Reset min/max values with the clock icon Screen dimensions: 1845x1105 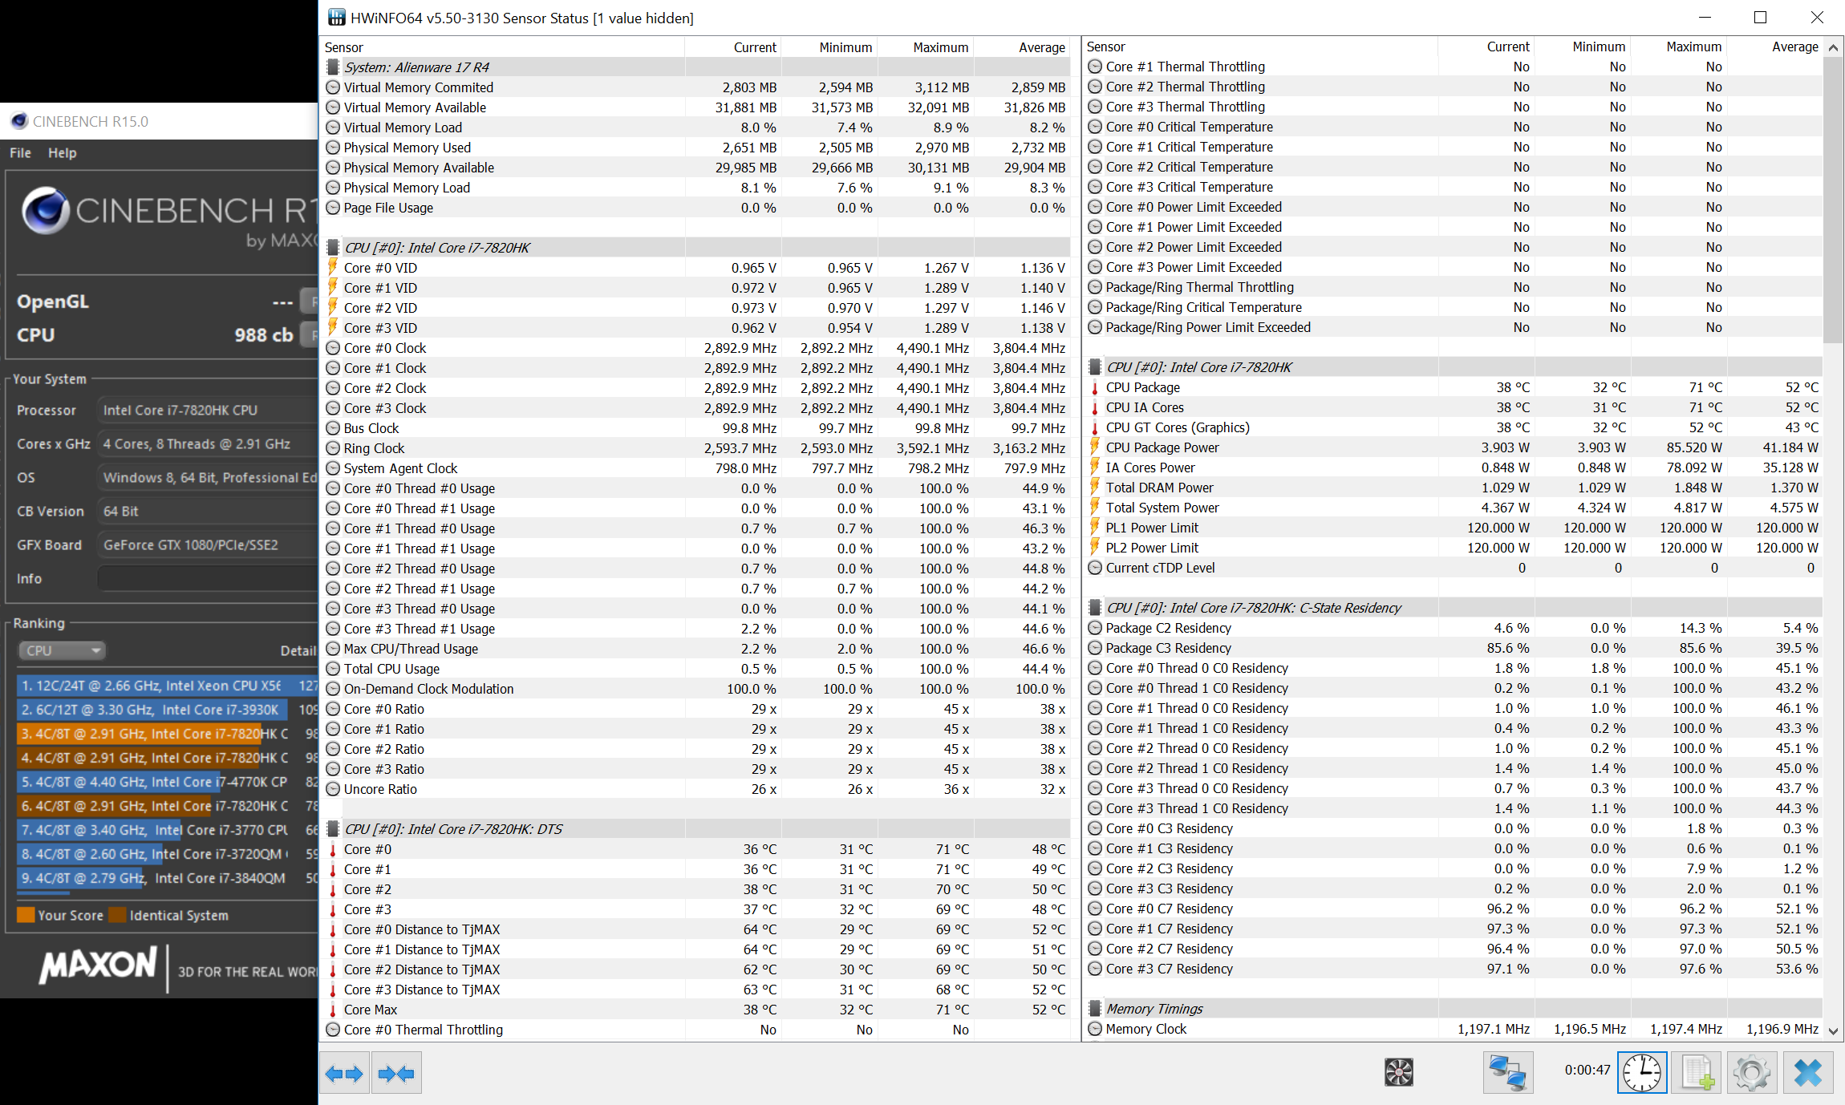click(1642, 1073)
